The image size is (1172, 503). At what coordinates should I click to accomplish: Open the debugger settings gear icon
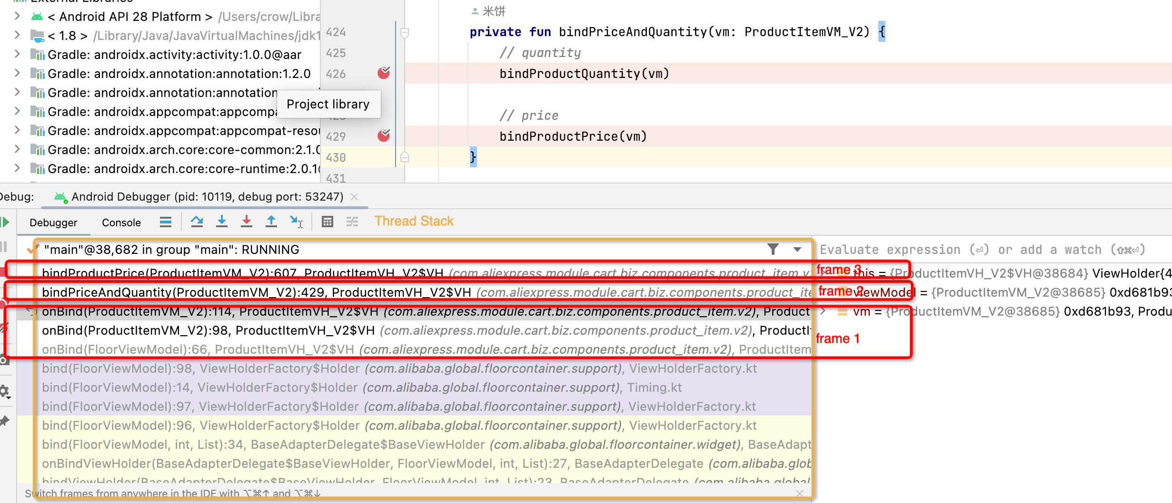tap(5, 392)
